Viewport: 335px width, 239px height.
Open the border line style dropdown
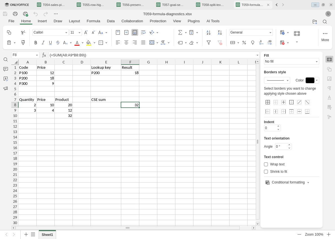tap(277, 80)
